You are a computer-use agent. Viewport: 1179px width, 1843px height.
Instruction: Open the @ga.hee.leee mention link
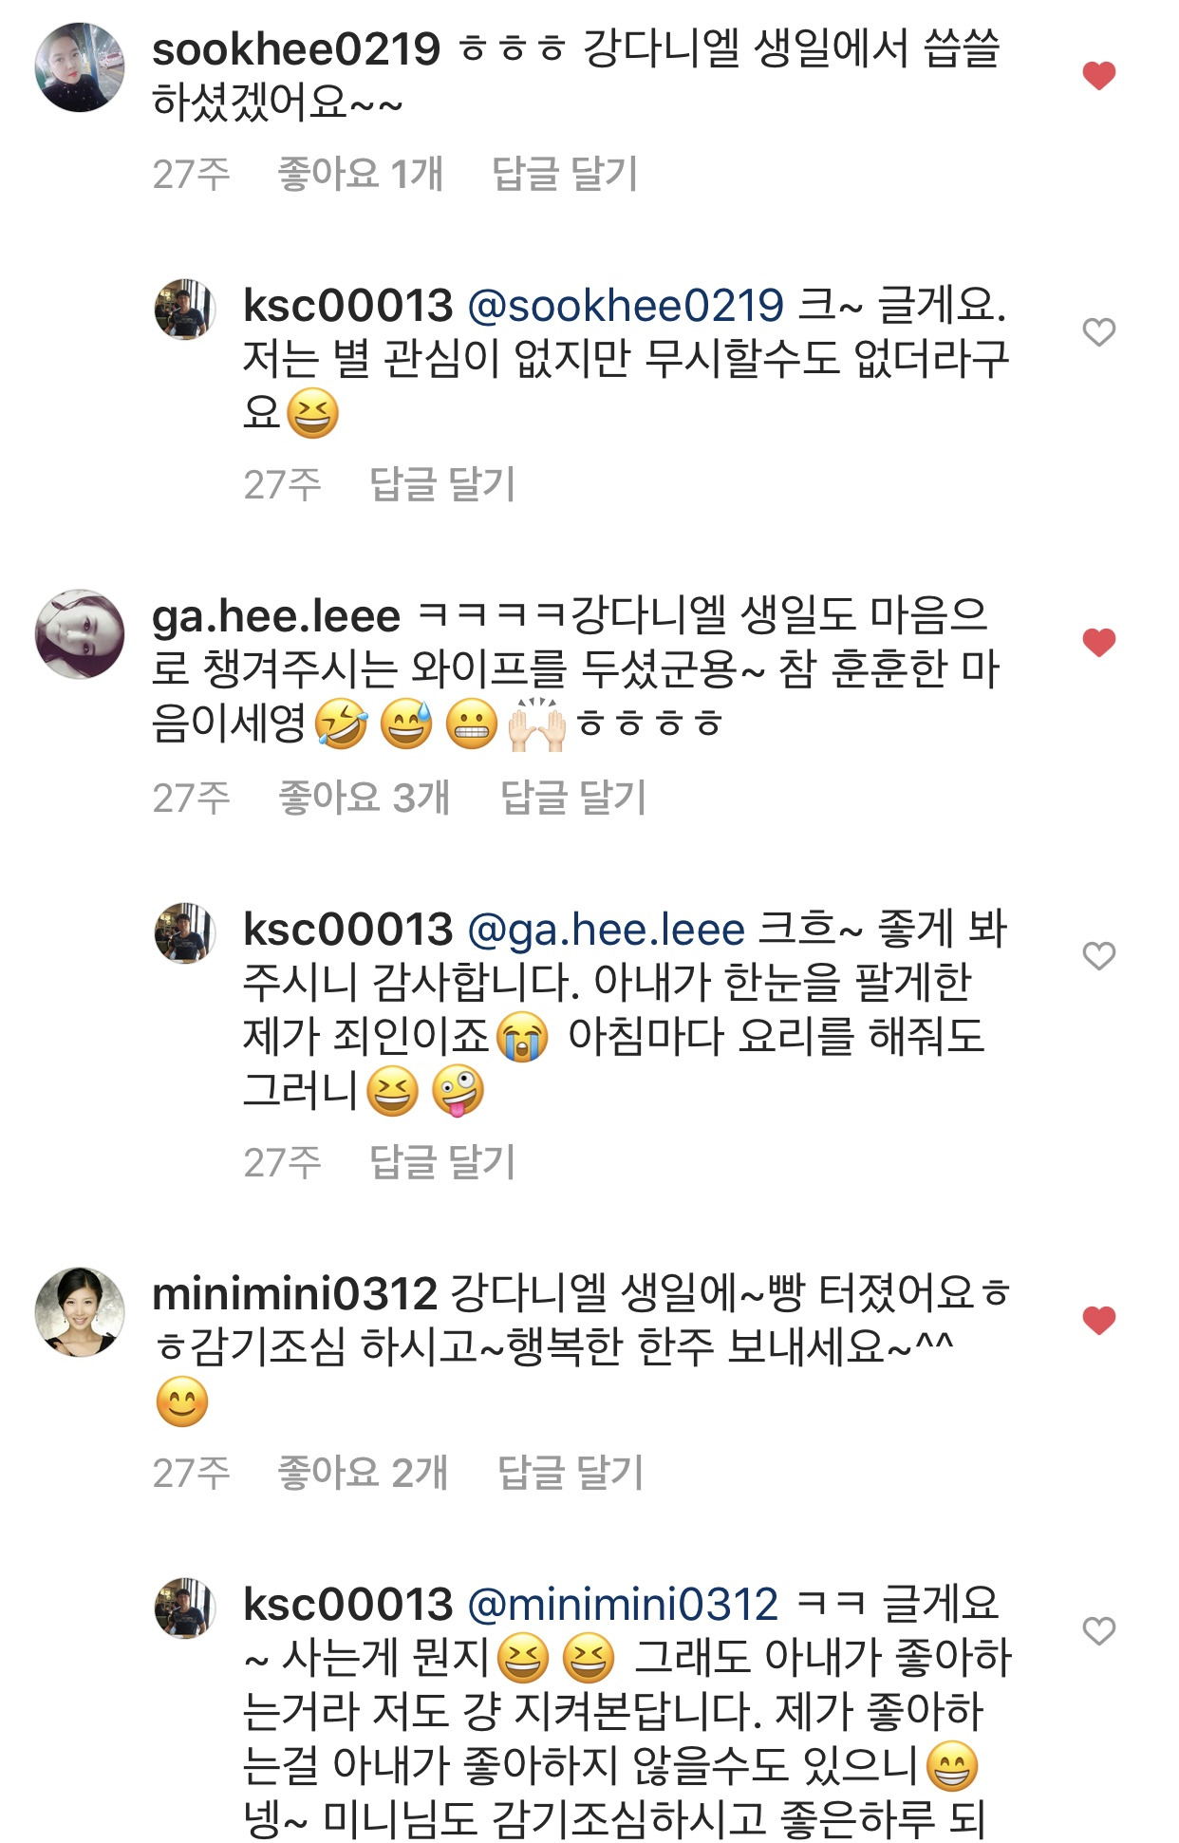(x=607, y=931)
